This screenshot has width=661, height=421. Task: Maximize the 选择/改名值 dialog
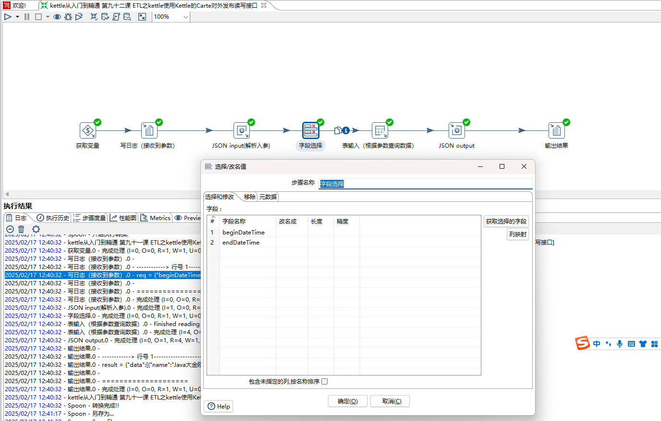502,166
